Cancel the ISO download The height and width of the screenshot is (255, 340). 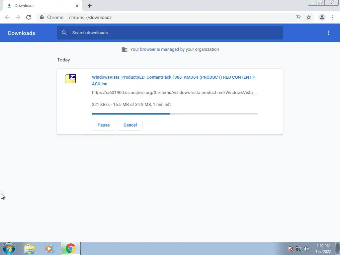click(130, 125)
